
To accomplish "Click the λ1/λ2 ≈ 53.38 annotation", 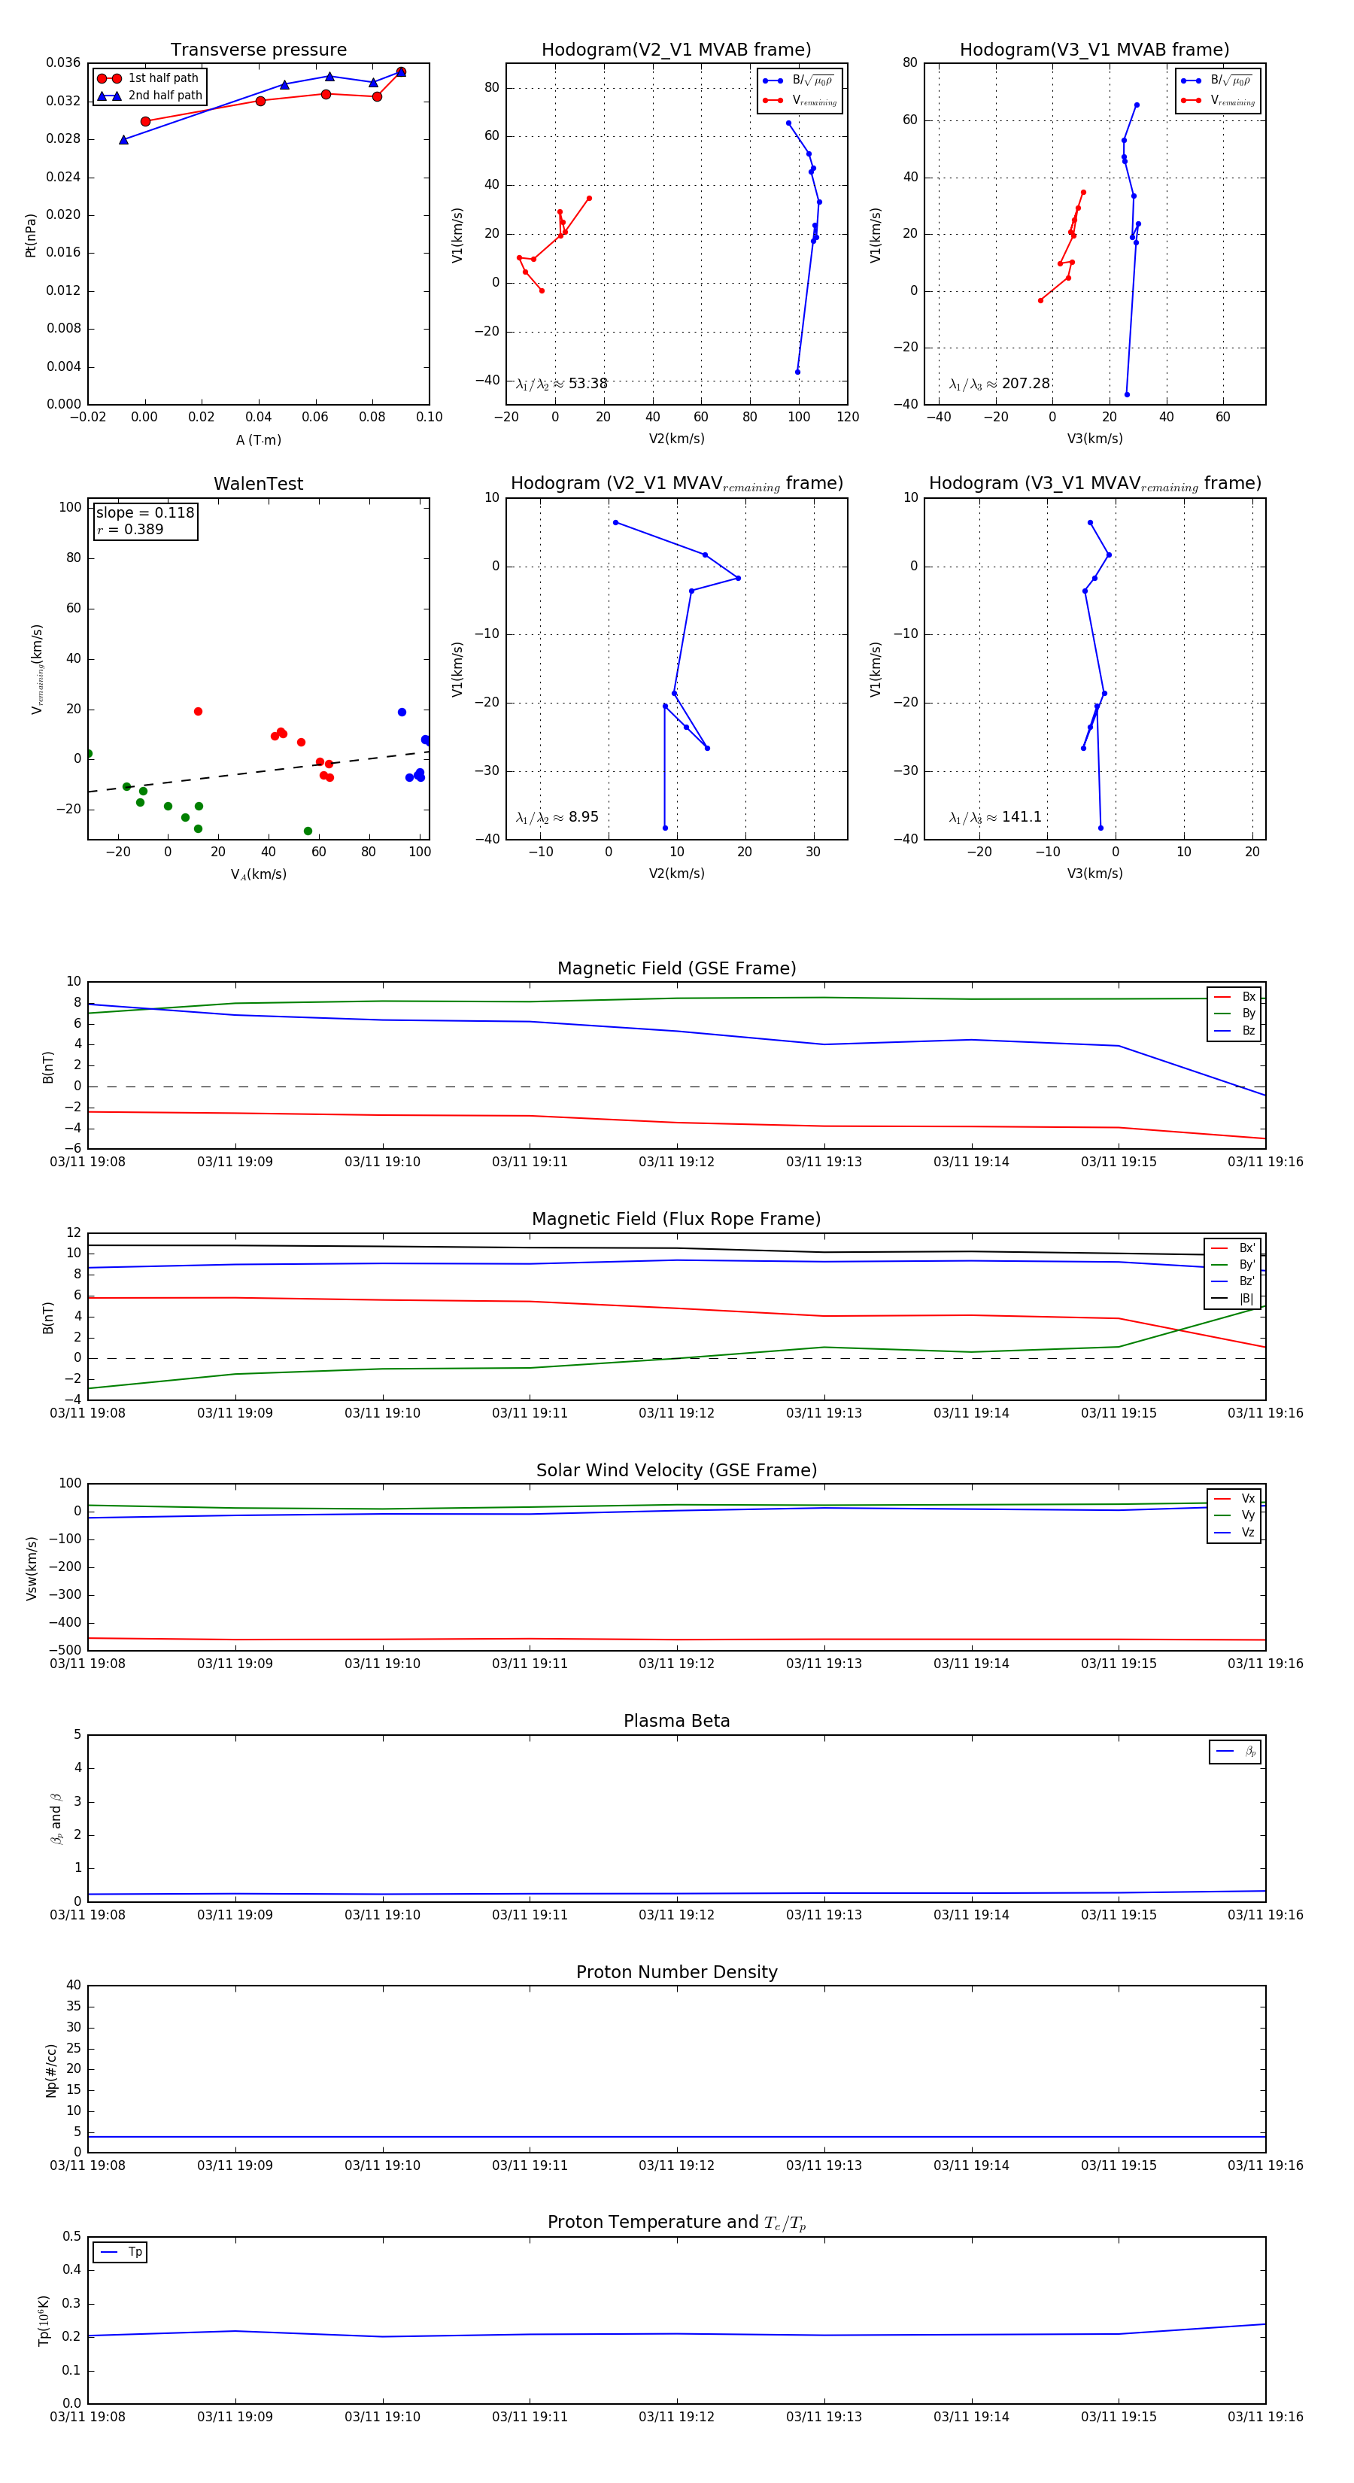I will click(x=562, y=384).
